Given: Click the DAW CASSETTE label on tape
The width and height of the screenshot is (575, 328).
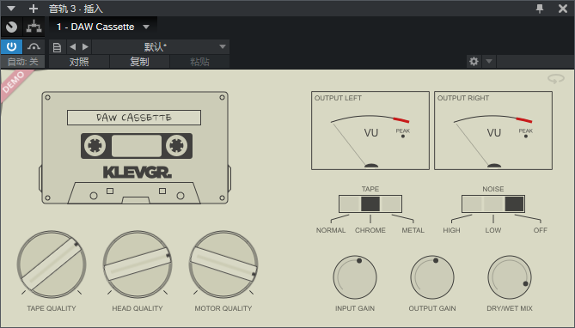Looking at the screenshot, I should 134,118.
